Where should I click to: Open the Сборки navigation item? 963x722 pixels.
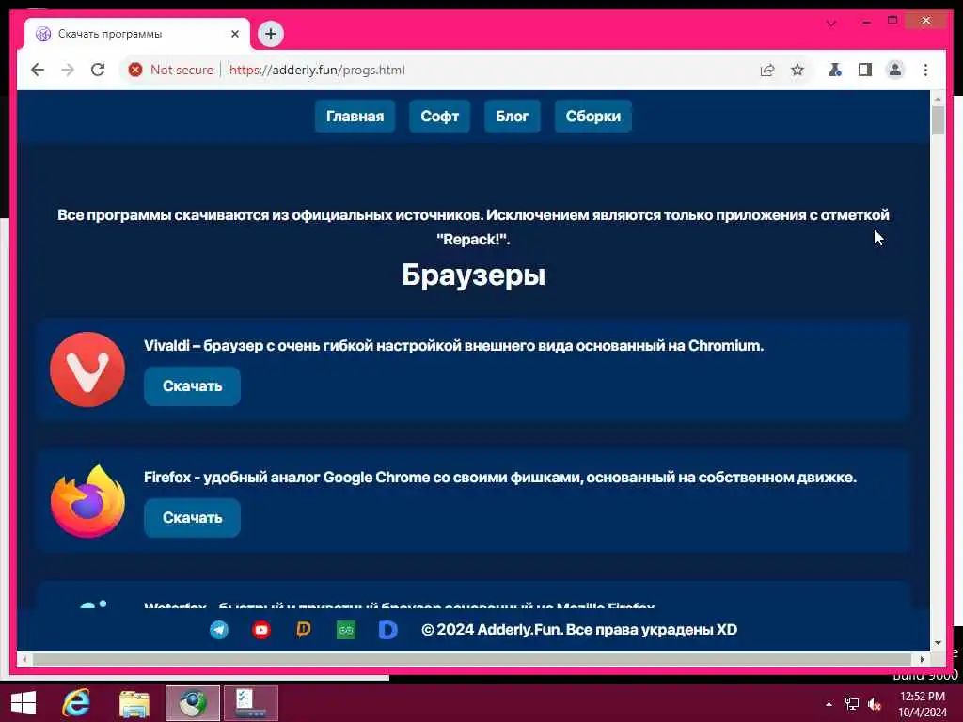[x=593, y=116]
